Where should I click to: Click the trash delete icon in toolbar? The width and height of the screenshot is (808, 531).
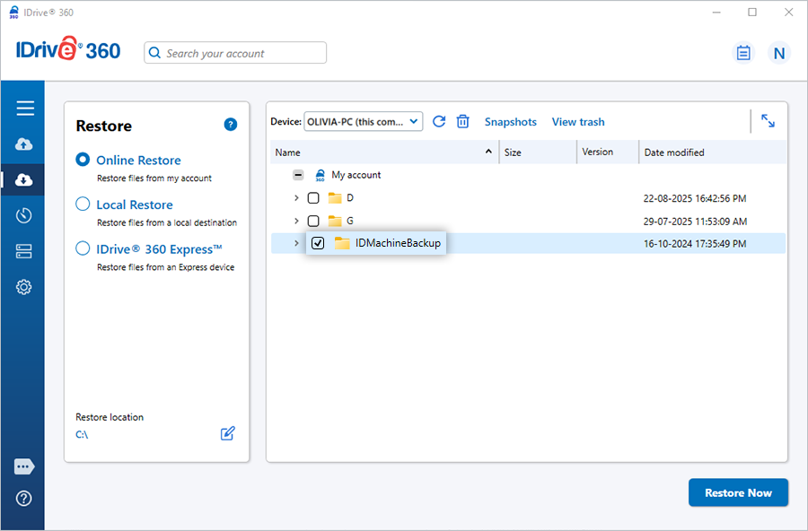[x=463, y=121]
